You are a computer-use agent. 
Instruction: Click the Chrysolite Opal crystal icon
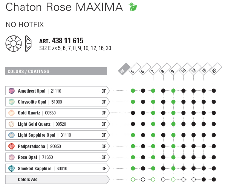[x=11, y=102]
